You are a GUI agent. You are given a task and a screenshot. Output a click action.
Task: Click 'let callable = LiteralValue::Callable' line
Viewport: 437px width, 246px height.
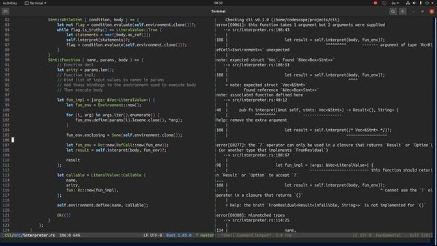(102, 175)
